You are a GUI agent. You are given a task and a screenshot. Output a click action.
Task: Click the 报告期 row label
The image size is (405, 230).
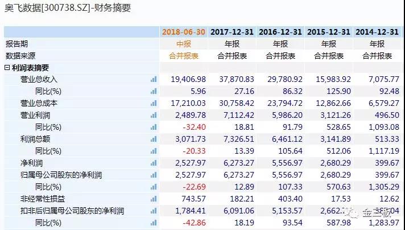pyautogui.click(x=16, y=44)
